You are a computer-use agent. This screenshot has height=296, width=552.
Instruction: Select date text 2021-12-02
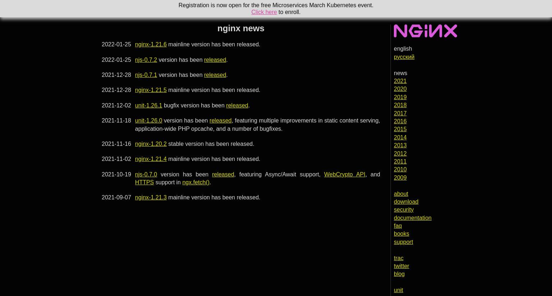coord(116,105)
